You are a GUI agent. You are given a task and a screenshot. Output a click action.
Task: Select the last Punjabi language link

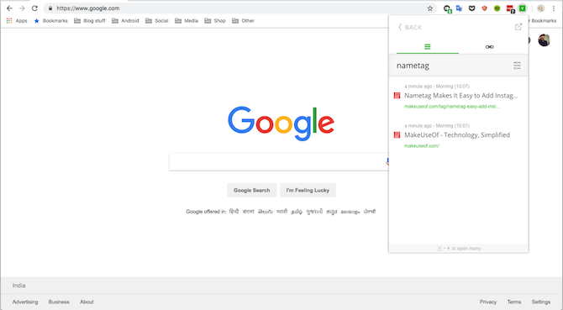[370, 212]
